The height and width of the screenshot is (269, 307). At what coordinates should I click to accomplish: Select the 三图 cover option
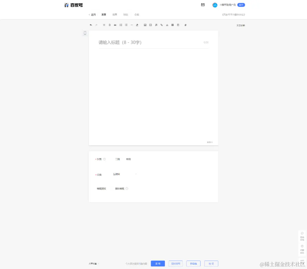[x=117, y=159]
